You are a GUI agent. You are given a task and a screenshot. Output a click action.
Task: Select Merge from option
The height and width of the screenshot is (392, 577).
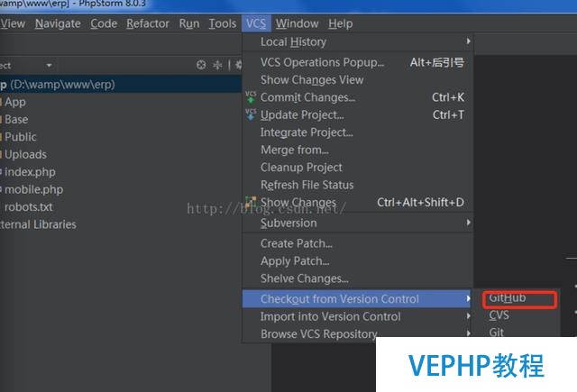(357, 150)
